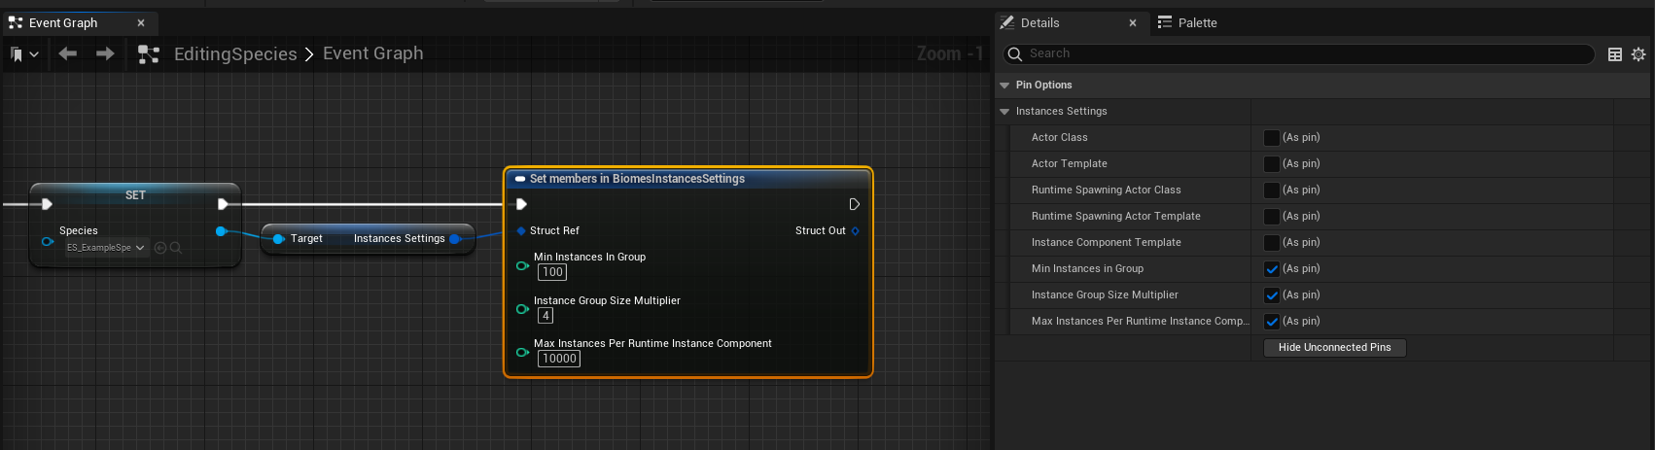Image resolution: width=1655 pixels, height=450 pixels.
Task: Click Set members node input exec pin
Action: coord(521,204)
